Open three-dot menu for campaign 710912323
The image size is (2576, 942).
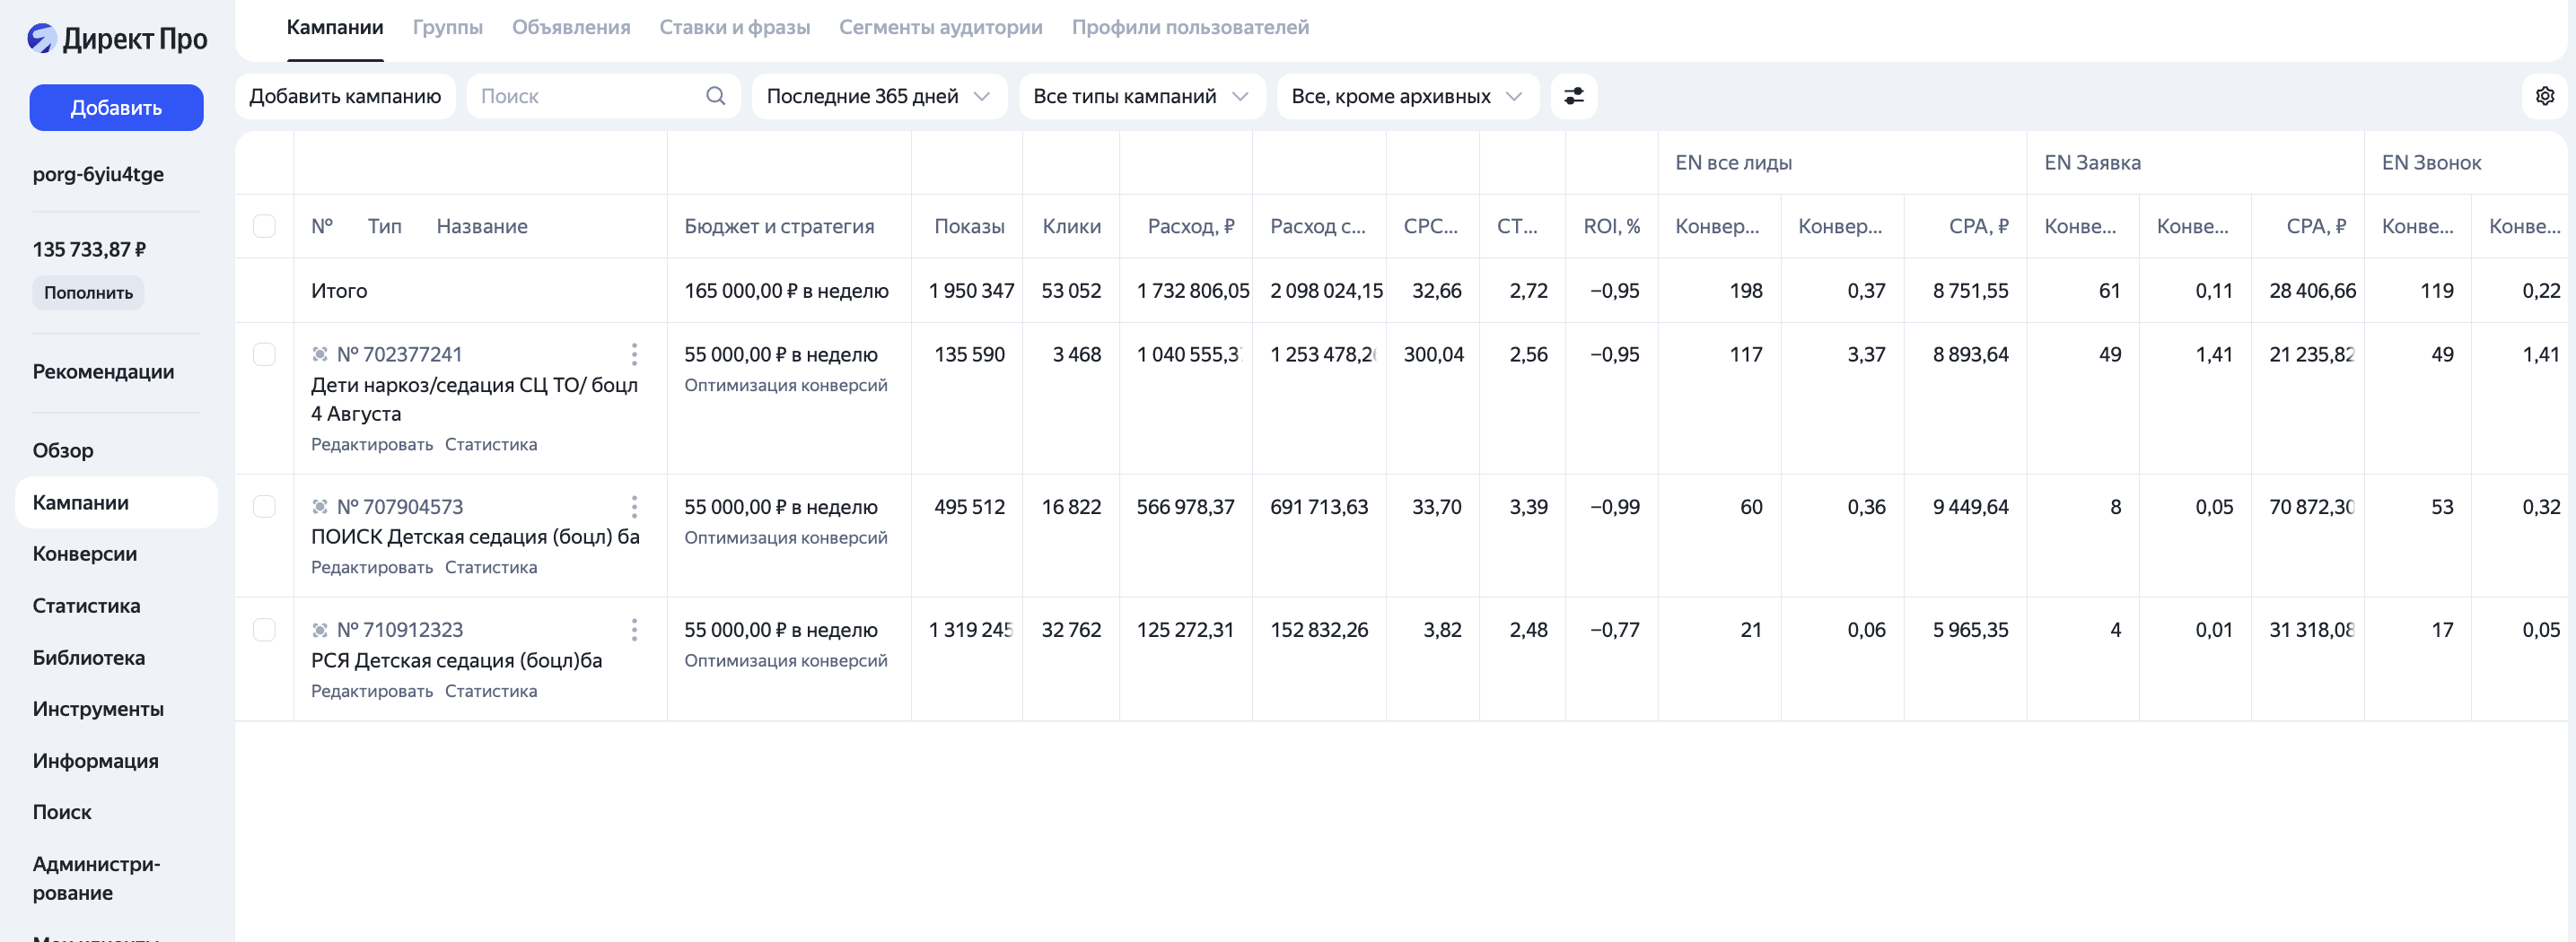[x=634, y=629]
